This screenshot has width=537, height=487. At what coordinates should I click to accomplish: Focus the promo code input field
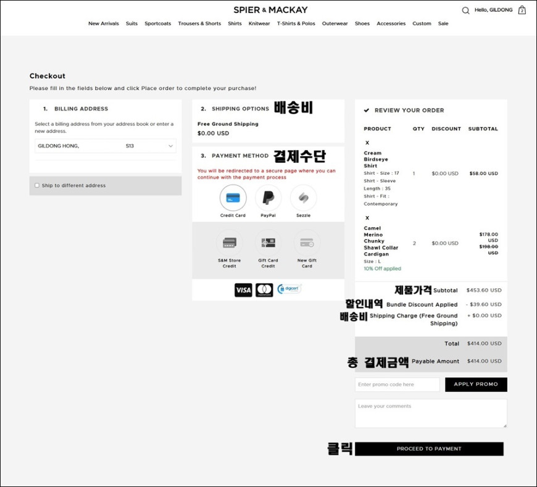click(398, 385)
